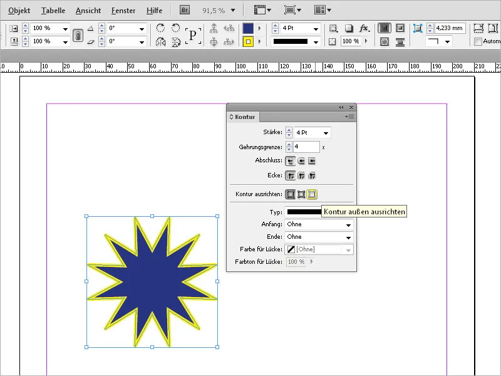
Task: Click the Kontur außen ausrichten icon
Action: click(x=311, y=194)
